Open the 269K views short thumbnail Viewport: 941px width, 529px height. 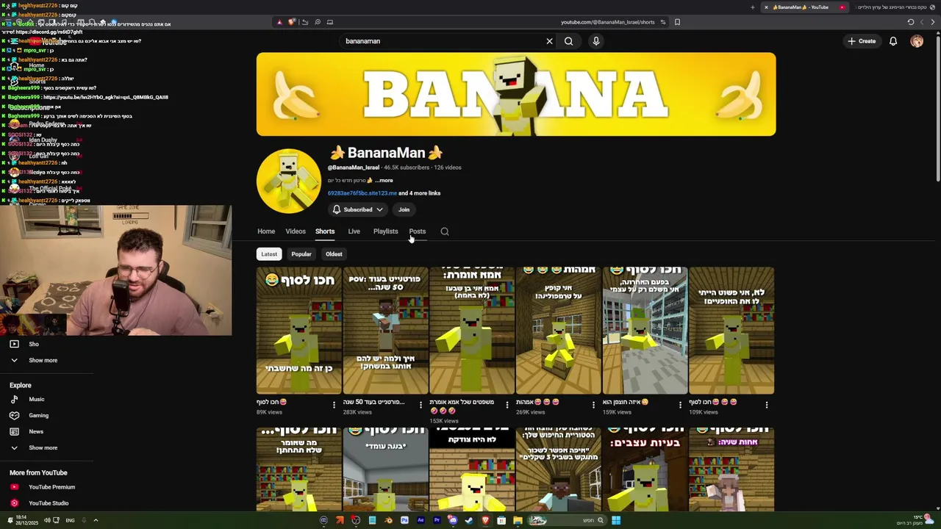[558, 331]
